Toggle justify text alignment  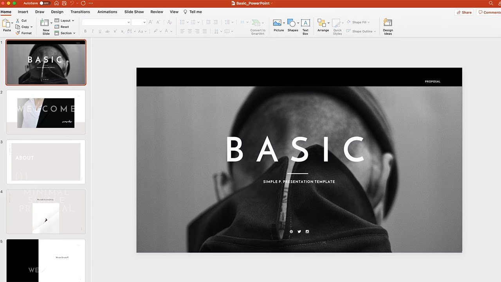(205, 31)
